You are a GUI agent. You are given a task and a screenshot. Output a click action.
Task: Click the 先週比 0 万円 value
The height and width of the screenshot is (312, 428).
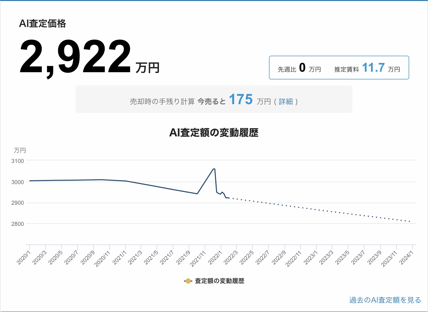click(299, 68)
